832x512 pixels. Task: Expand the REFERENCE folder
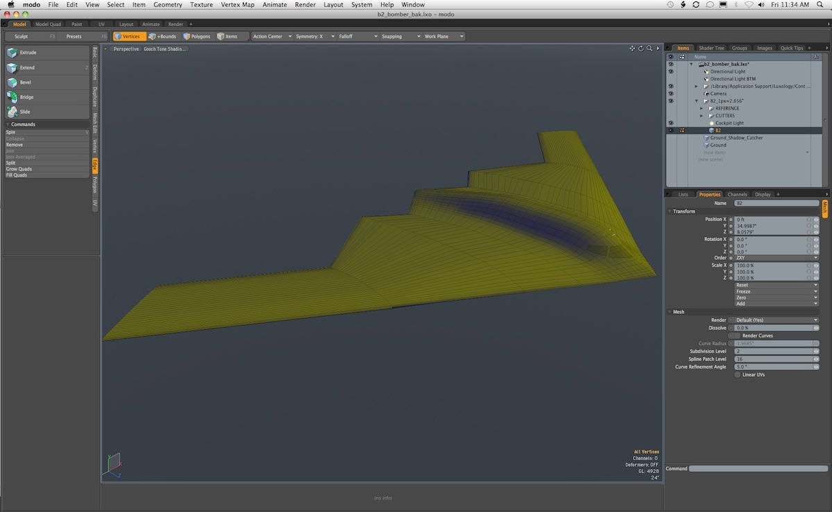[702, 108]
